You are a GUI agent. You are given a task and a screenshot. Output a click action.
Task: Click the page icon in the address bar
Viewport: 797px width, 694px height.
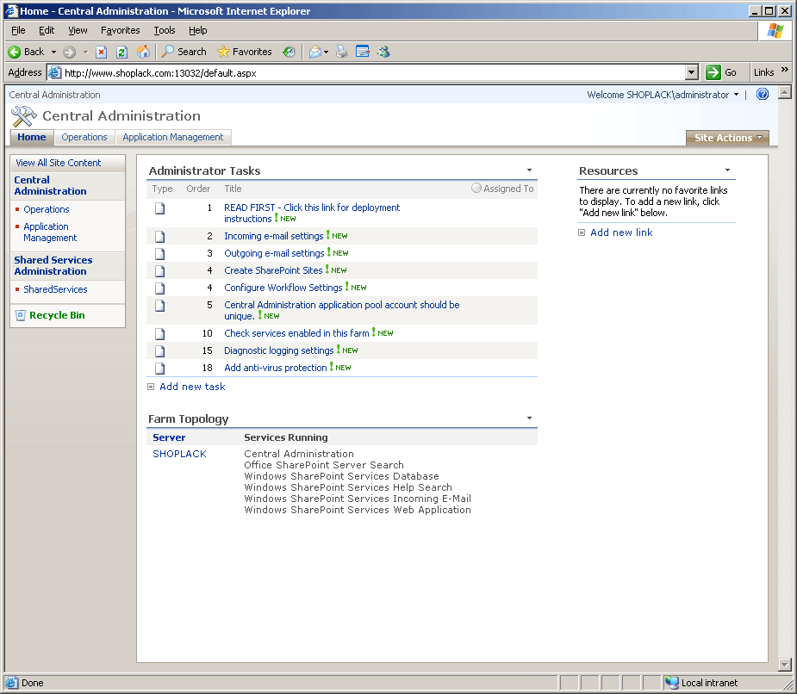[55, 72]
